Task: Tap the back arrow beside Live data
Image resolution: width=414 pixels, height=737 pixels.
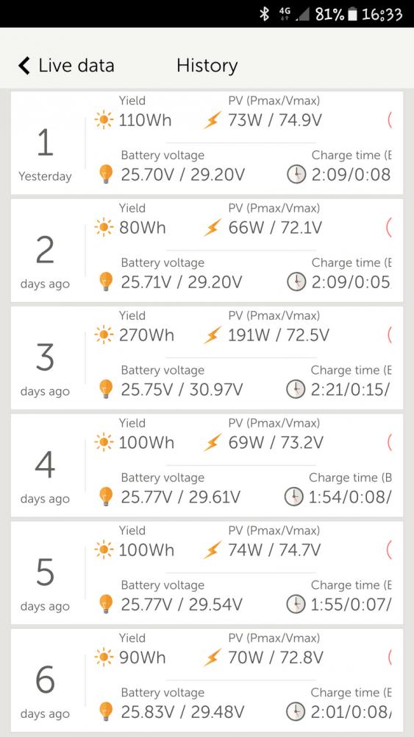Action: click(24, 66)
